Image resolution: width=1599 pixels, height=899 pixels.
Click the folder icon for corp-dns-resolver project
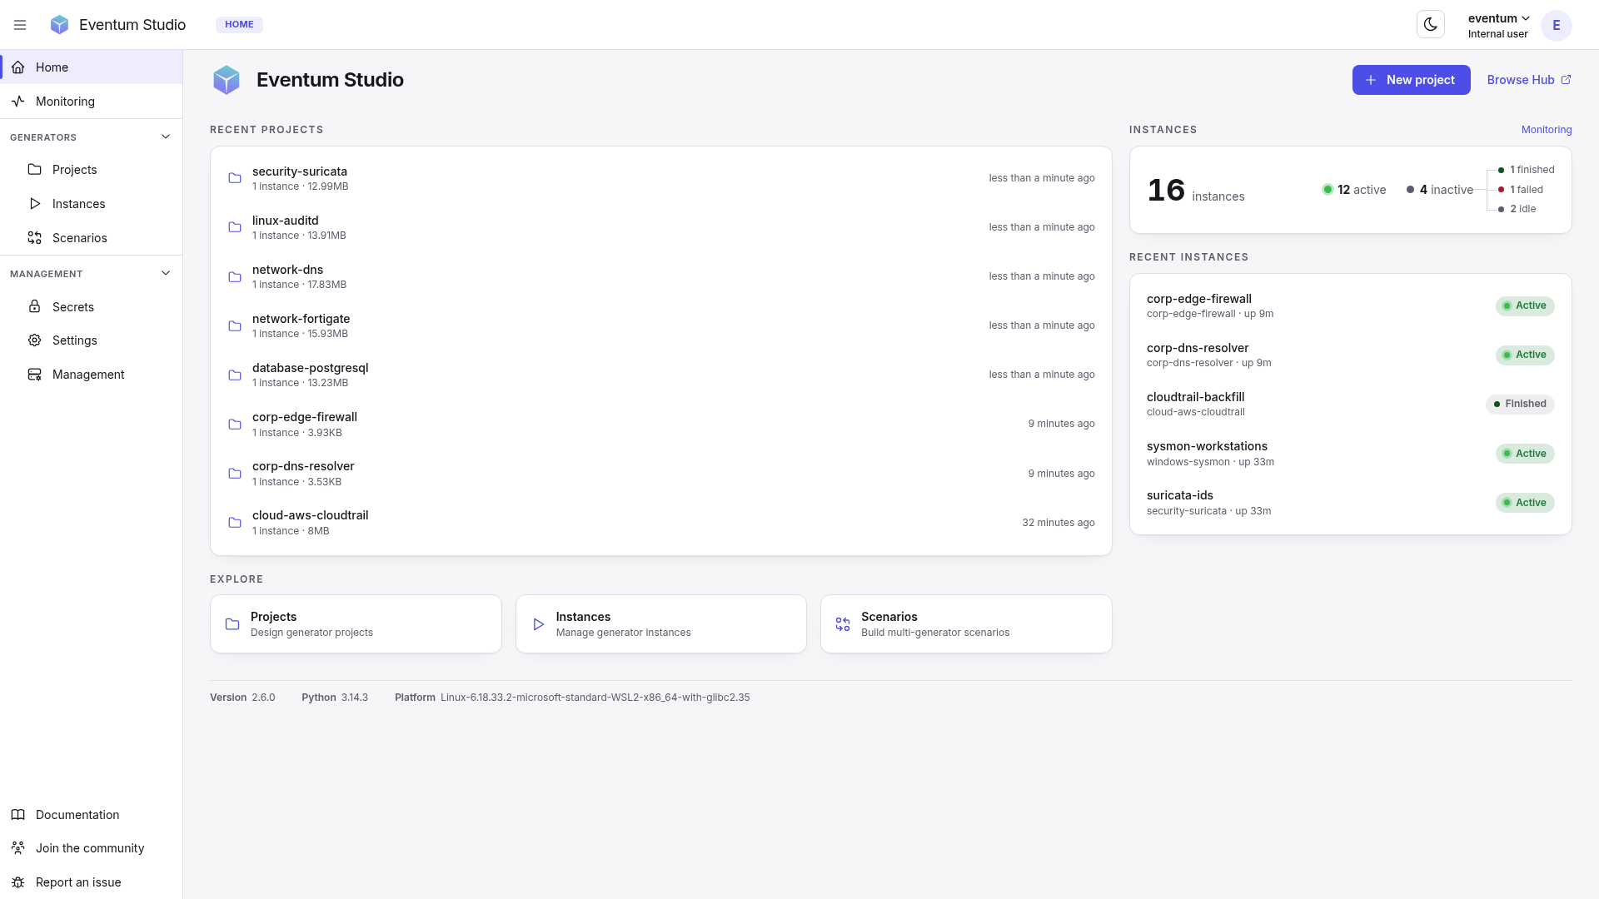click(x=235, y=474)
